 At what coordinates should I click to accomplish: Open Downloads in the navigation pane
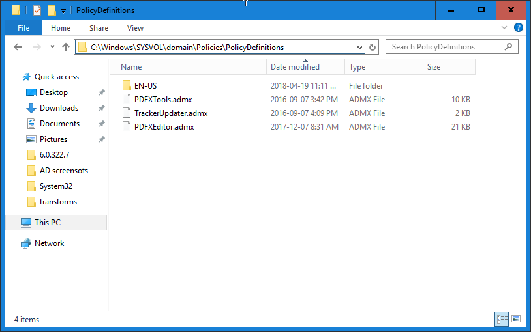point(59,108)
